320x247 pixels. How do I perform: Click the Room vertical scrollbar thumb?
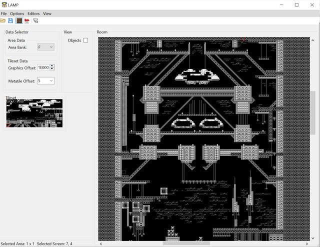click(x=313, y=112)
